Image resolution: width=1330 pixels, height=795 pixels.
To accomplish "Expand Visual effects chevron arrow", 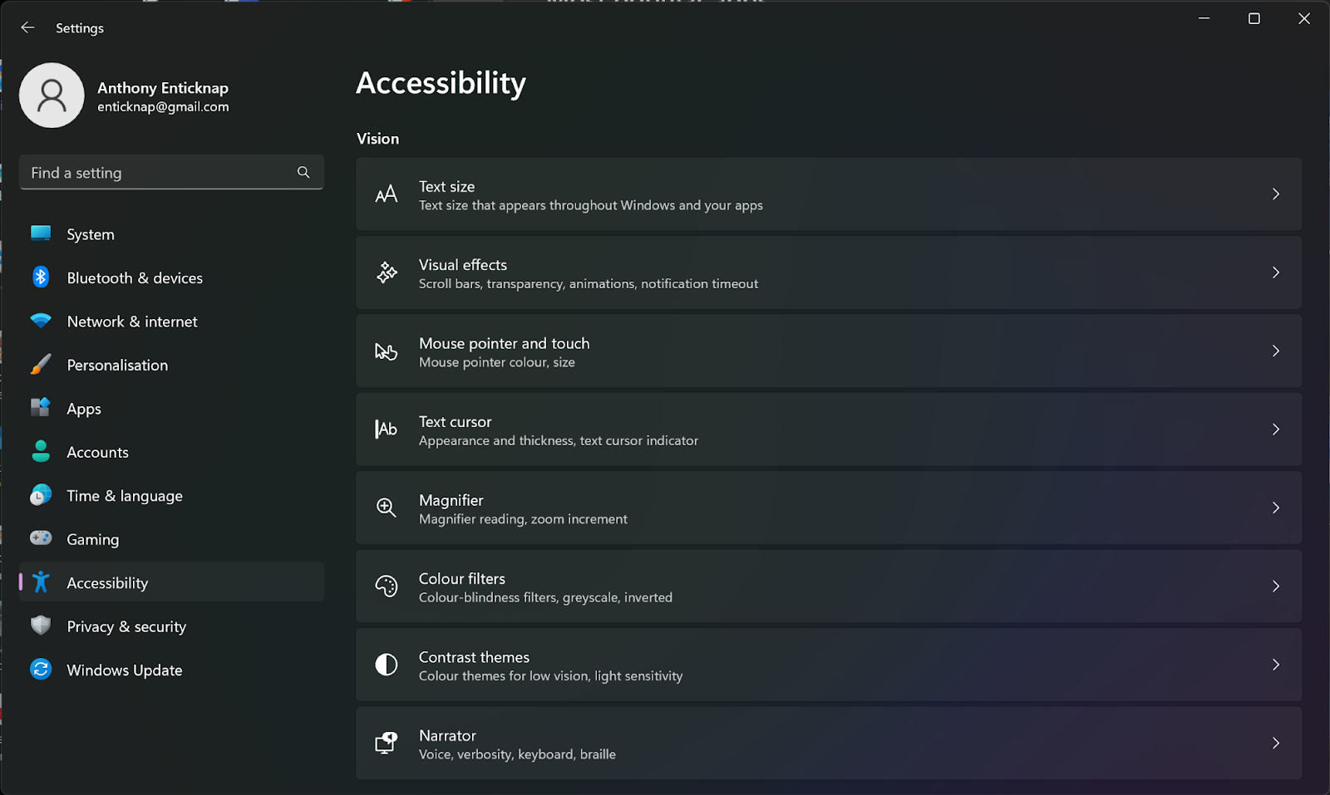I will (x=1276, y=272).
